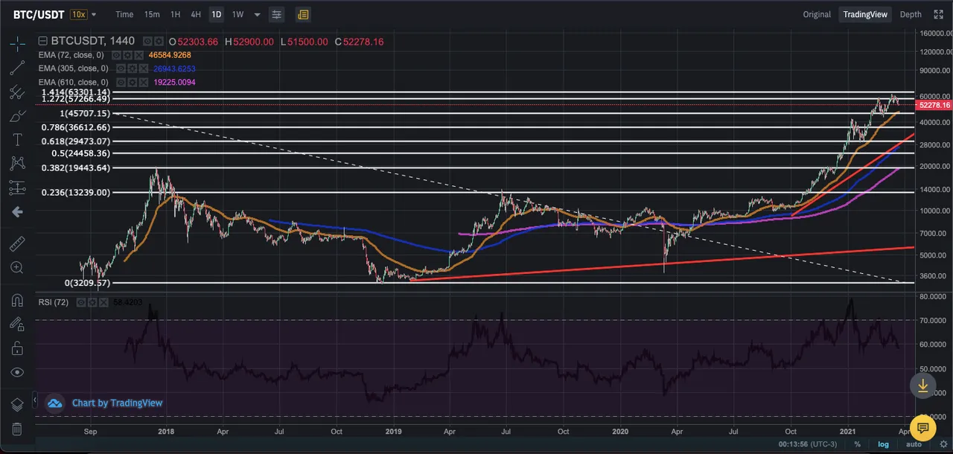Open settings for EMA 610 indicator
953x454 pixels.
pos(132,82)
